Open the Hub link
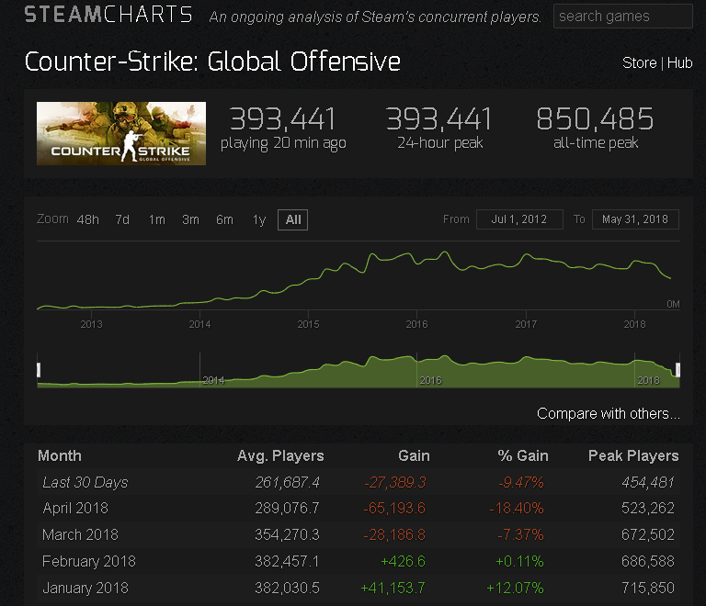The image size is (706, 606). pos(679,63)
